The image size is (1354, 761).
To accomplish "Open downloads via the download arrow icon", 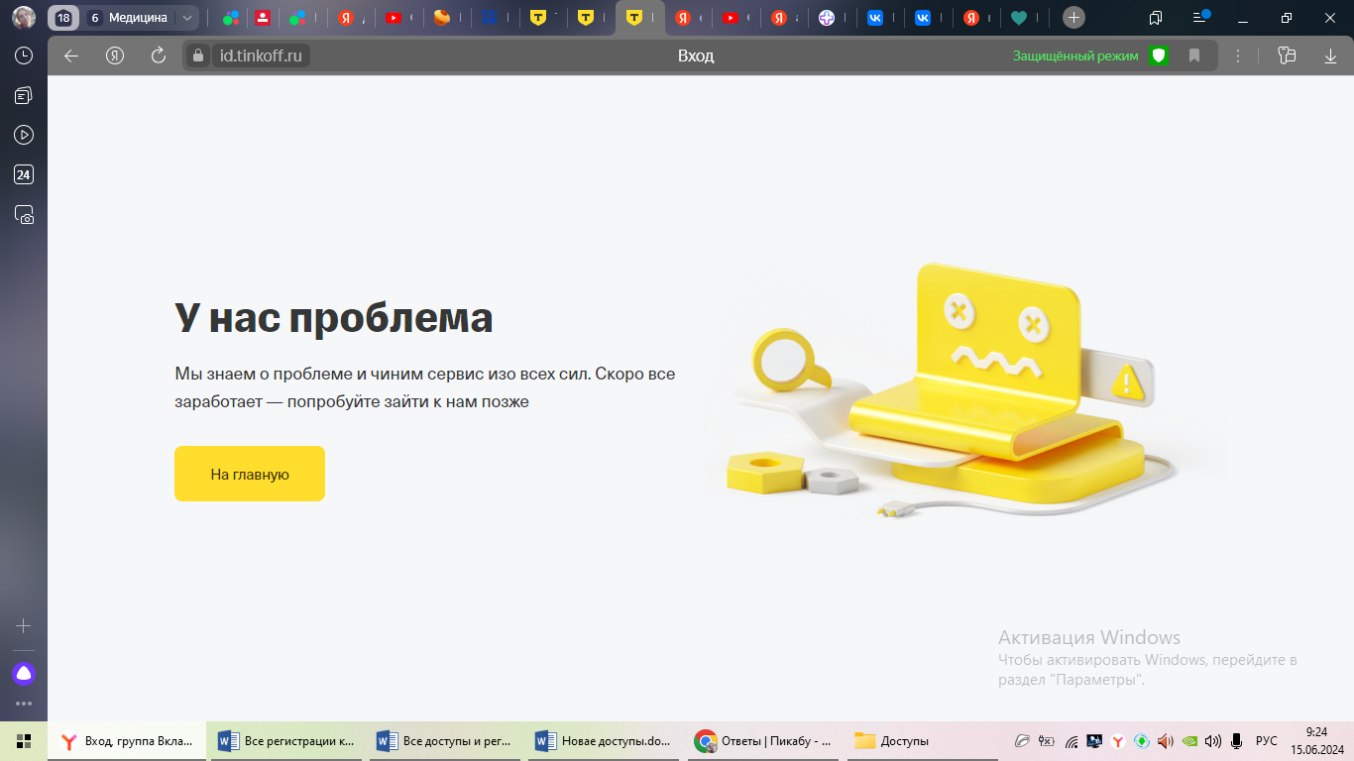I will pyautogui.click(x=1330, y=55).
